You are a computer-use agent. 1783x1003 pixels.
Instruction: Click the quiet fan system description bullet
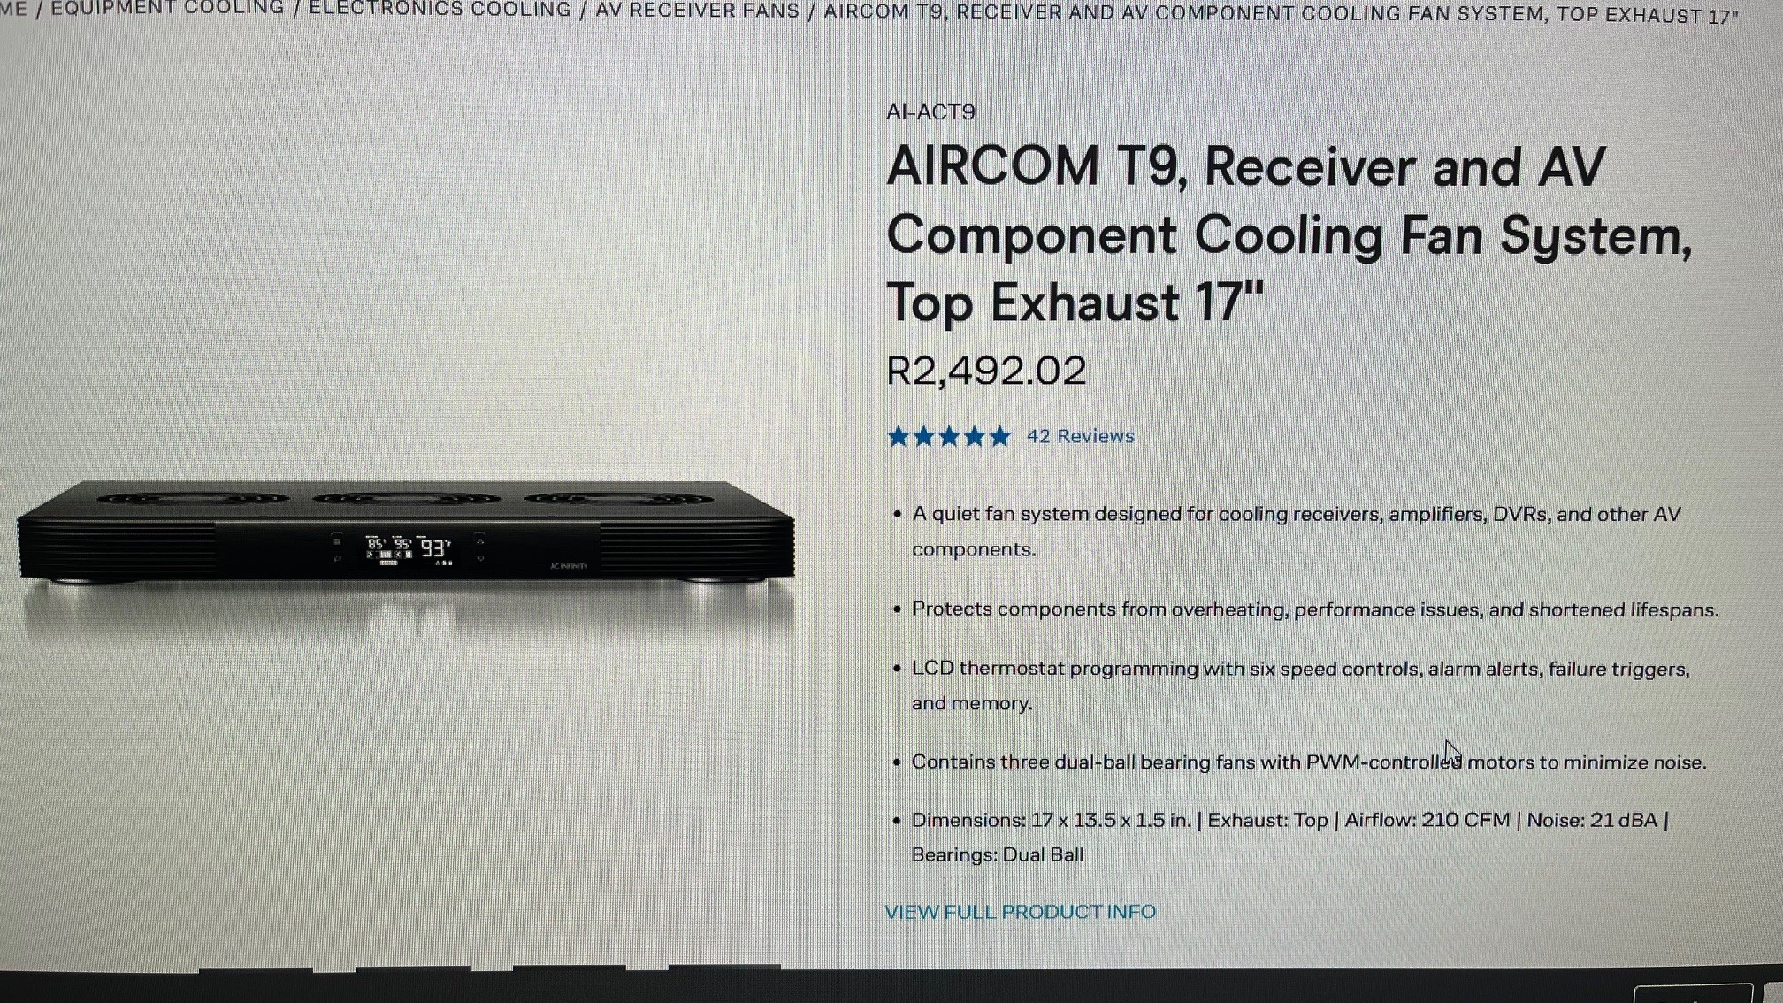1297,532
